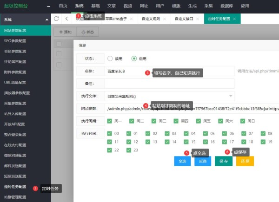Open 会员参数配置 in sidebar
This screenshot has width=279, height=202.
click(26, 52)
